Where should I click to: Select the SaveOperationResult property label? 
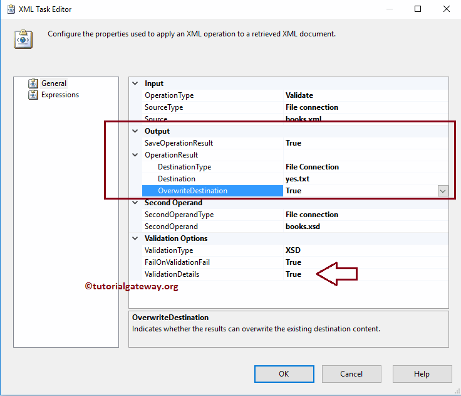[x=179, y=143]
